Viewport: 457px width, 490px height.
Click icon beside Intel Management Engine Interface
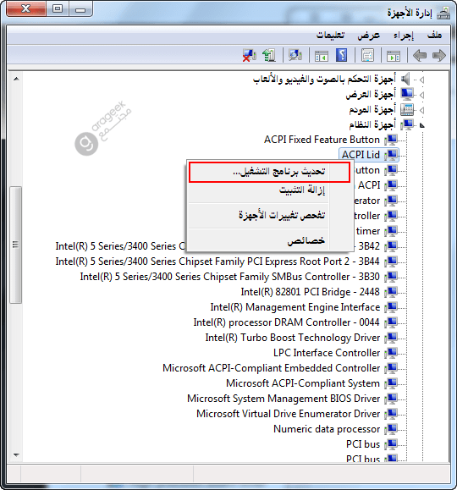click(391, 307)
